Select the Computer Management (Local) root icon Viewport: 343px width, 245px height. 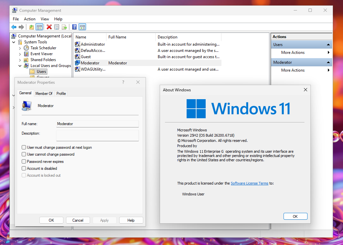tap(14, 36)
